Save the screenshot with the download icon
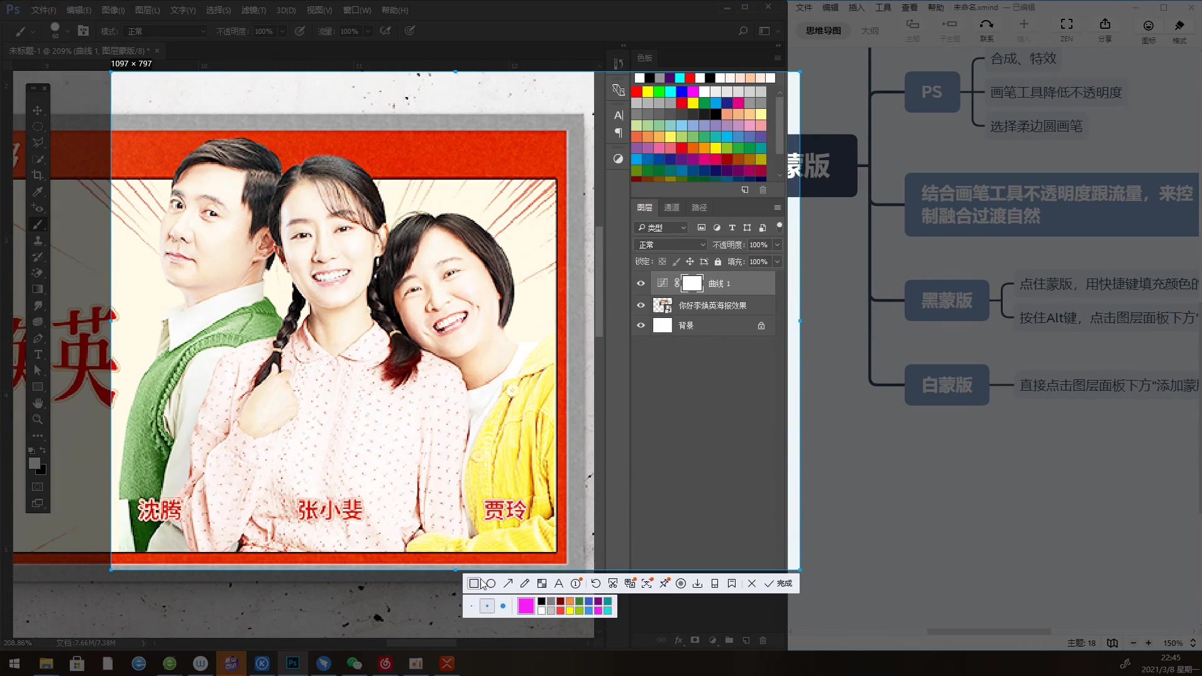 click(697, 583)
